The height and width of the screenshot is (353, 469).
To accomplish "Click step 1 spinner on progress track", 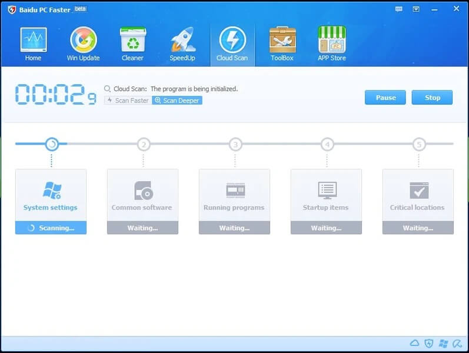I will point(52,144).
